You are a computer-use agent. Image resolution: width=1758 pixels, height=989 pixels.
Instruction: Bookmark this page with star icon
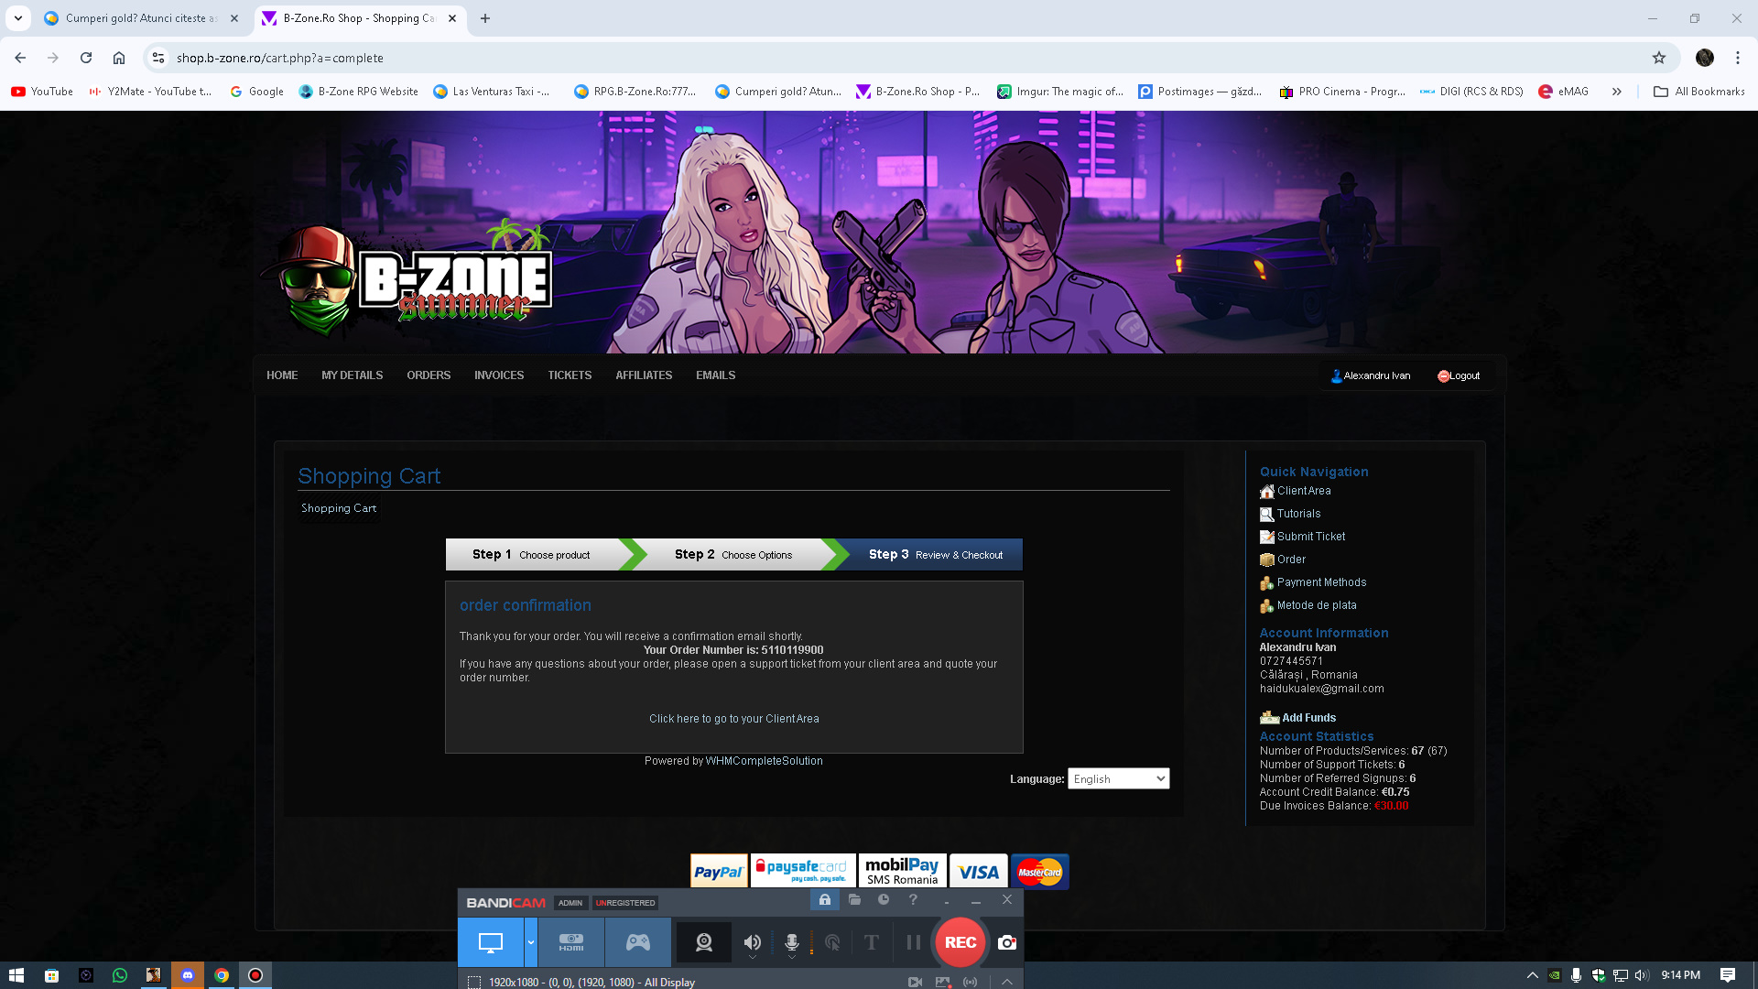(1659, 58)
